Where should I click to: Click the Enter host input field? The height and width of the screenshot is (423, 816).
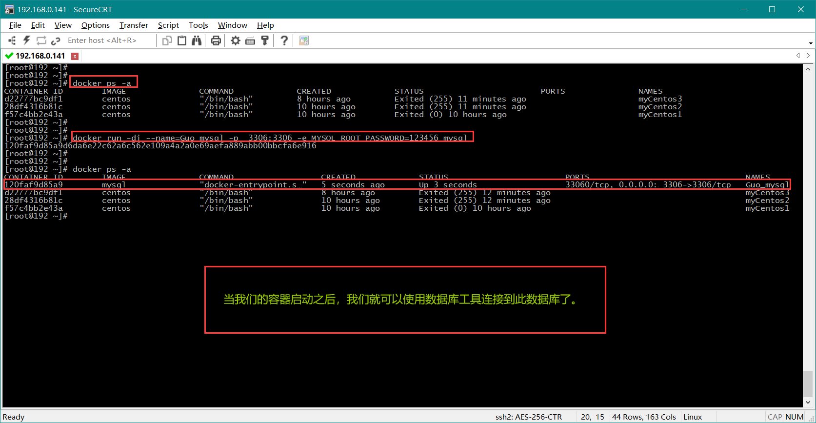(x=107, y=40)
